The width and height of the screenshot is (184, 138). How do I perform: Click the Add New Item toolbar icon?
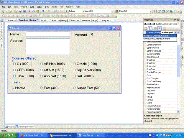pyautogui.click(x=10, y=11)
